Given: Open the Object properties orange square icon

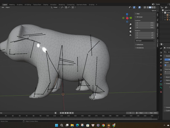Looking at the screenshot, I should point(161,74).
